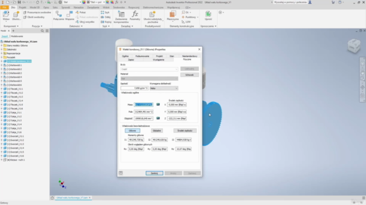Image resolution: width=366 pixels, height=205 pixels.
Task: Click the Połączenie joint icon
Action: click(x=58, y=14)
